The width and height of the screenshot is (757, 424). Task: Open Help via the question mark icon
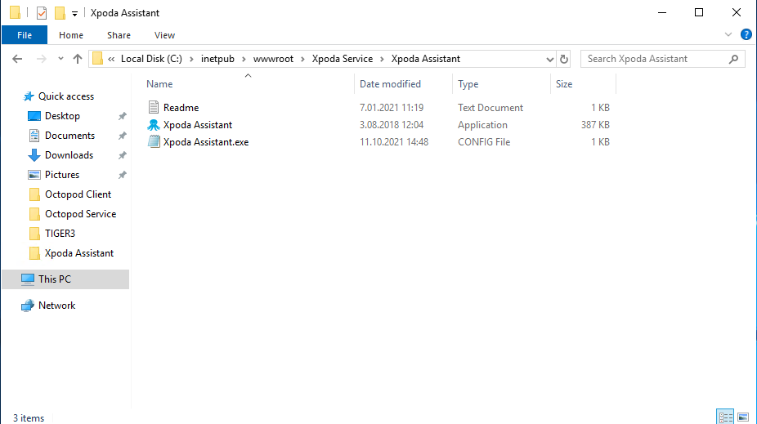pyautogui.click(x=746, y=35)
